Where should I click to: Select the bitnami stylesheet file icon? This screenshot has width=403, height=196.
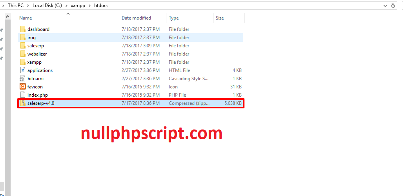(x=22, y=79)
